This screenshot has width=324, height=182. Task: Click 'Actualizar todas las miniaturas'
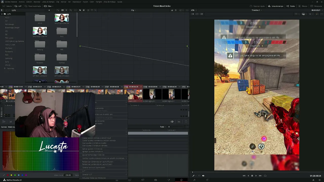click(94, 178)
